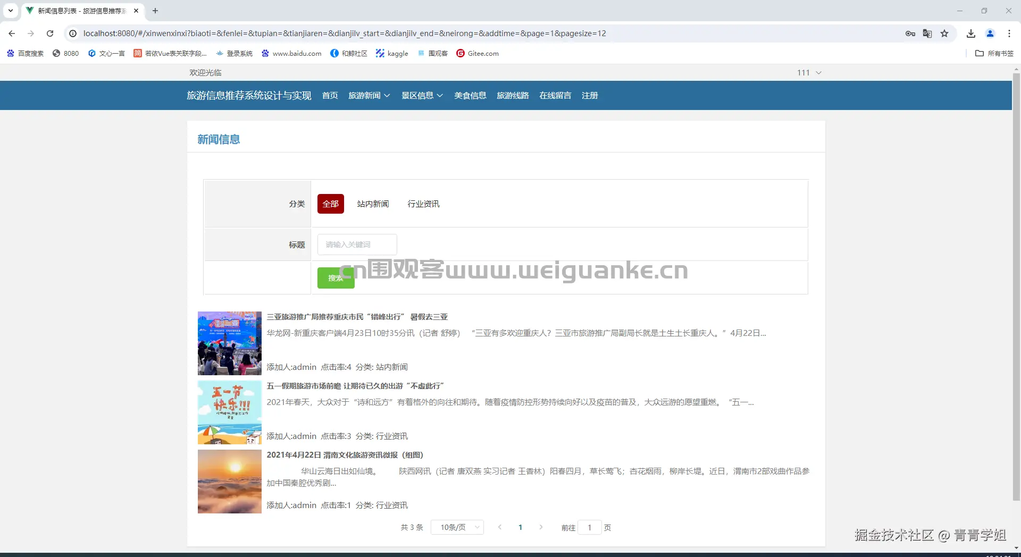Open the browser profile avatar

tap(990, 33)
